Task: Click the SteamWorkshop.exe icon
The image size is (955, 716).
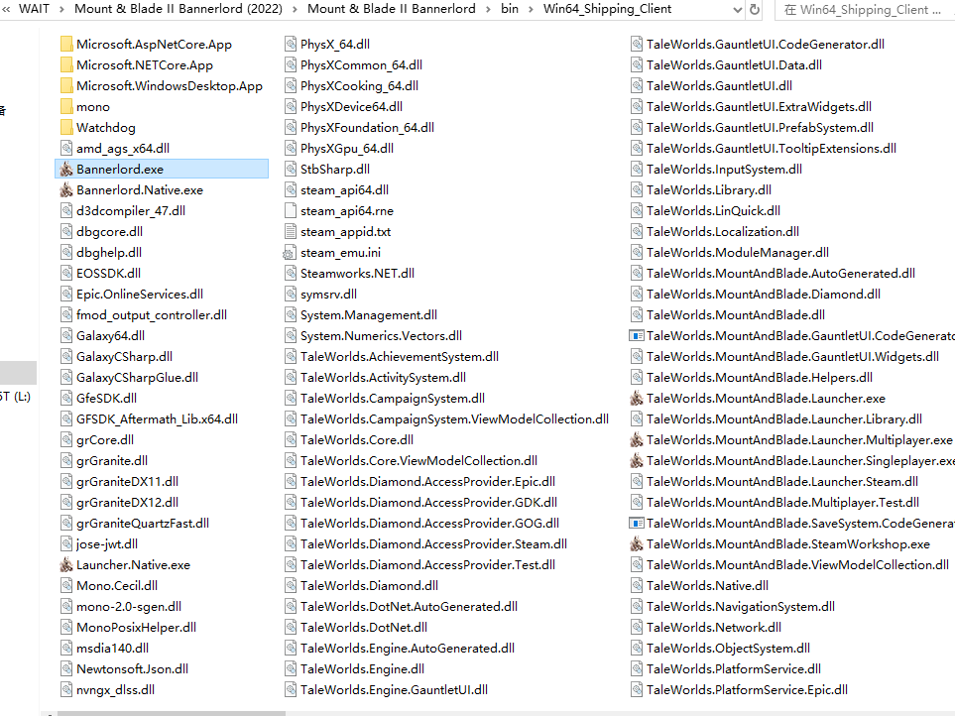Action: [x=637, y=543]
